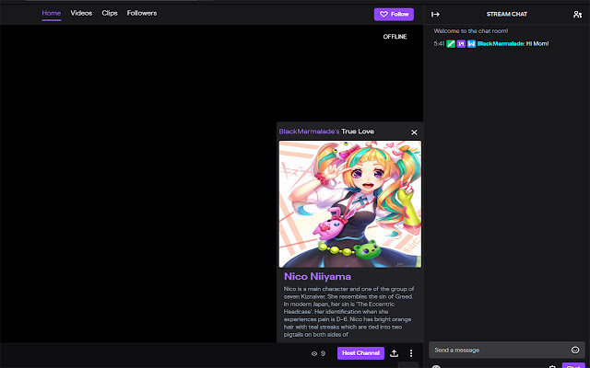Click the blue crown badge in chat
The image size is (590, 368).
[471, 44]
